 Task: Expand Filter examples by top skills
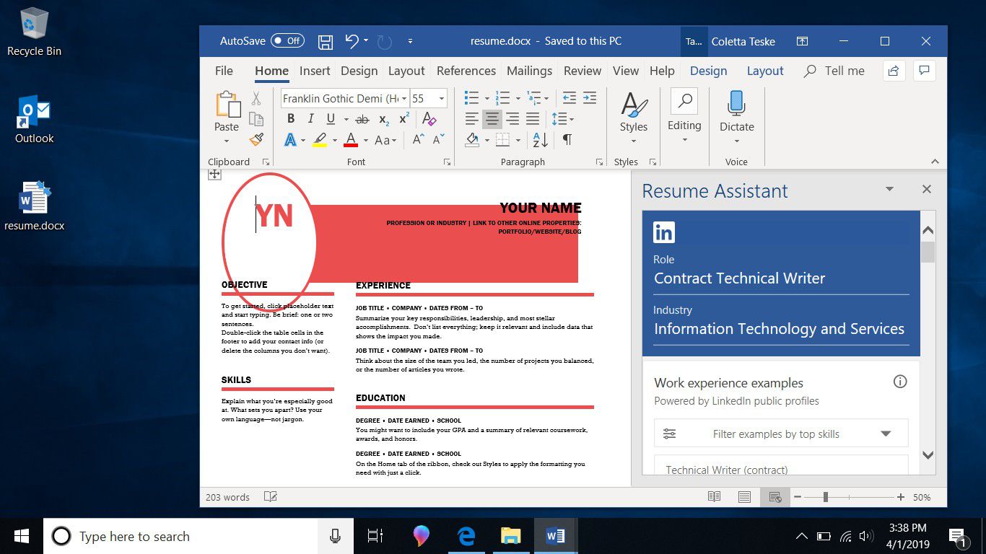pos(781,434)
